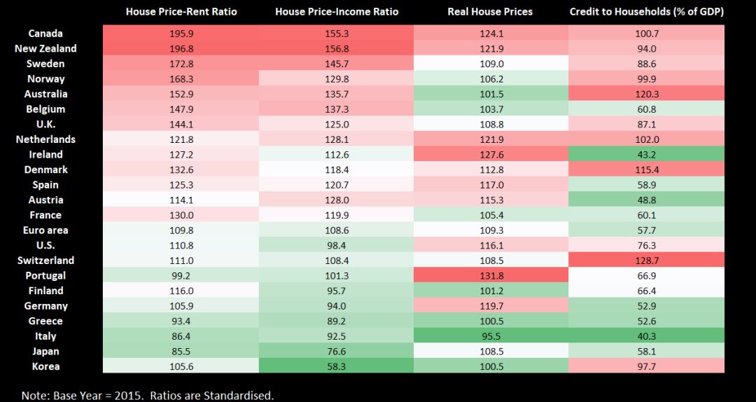Select Sweden's 172.8 price-rent cell
The width and height of the screenshot is (756, 402).
point(181,64)
